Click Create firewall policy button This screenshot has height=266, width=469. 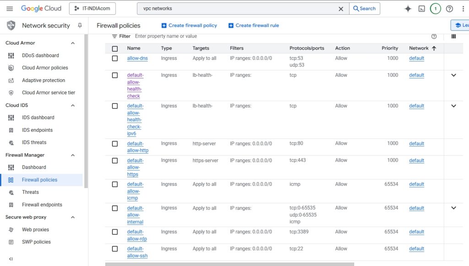(x=189, y=26)
